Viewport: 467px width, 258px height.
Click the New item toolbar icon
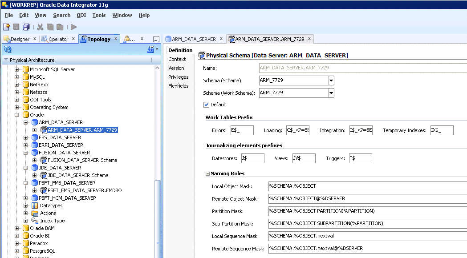pos(7,27)
